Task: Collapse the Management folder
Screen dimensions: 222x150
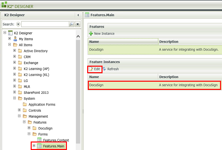Action: pos(19,116)
